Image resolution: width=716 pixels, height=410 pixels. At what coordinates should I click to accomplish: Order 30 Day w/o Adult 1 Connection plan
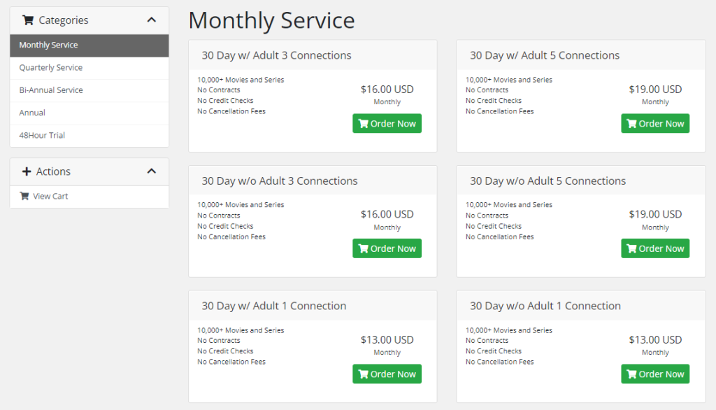tap(655, 374)
